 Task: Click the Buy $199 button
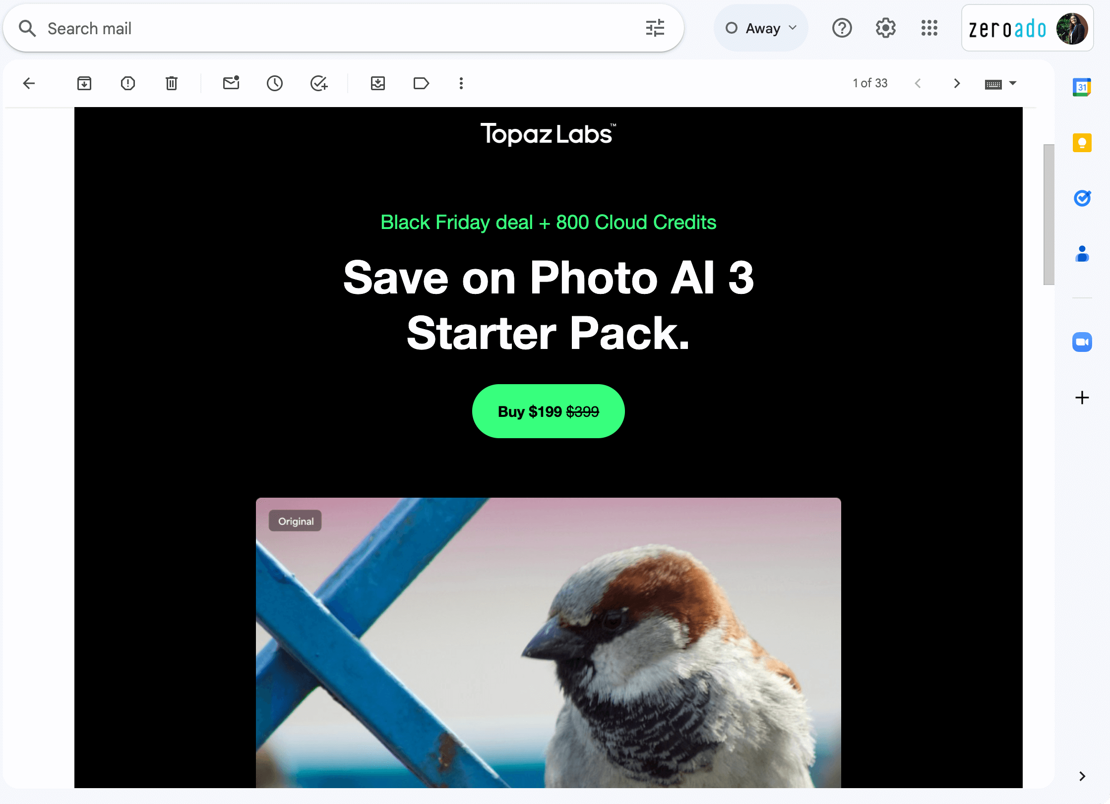[548, 411]
